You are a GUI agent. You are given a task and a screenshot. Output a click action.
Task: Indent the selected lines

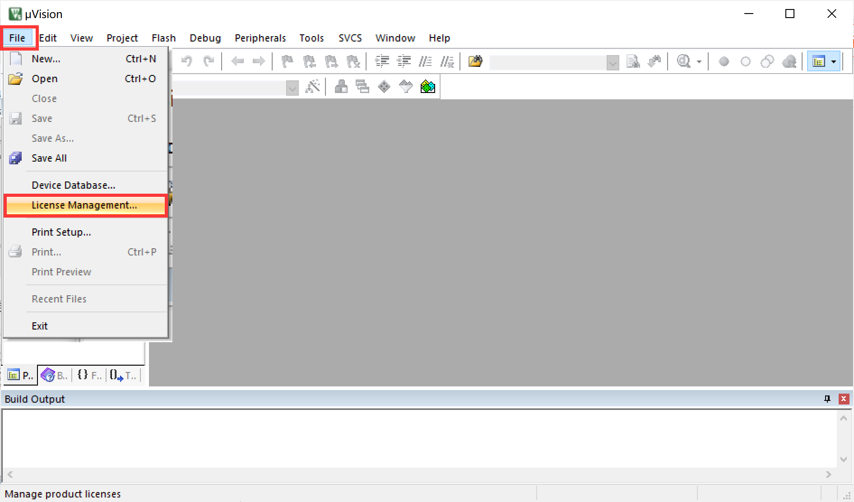(382, 61)
